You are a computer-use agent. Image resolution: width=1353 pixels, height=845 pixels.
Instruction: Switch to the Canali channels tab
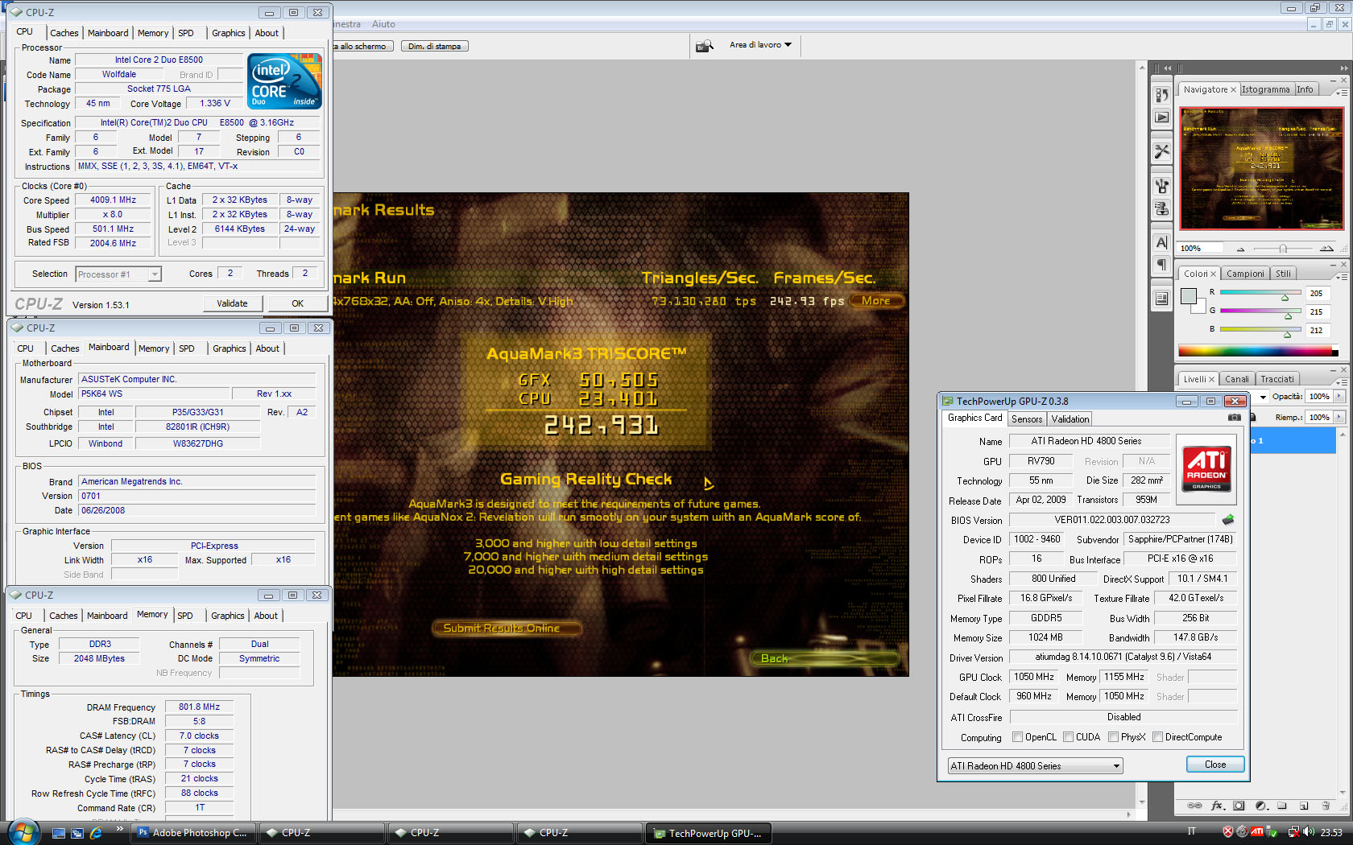coord(1236,379)
